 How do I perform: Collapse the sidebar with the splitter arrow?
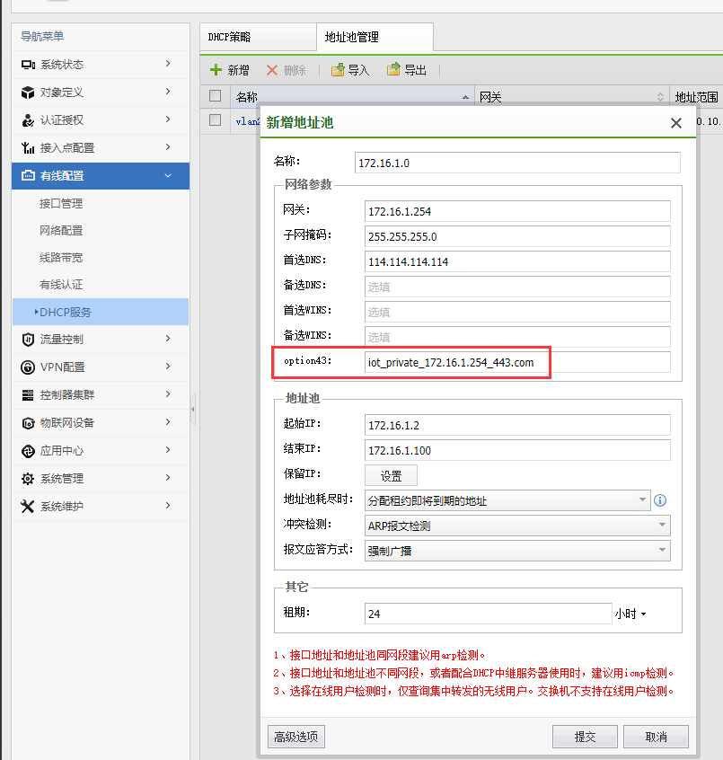coord(193,409)
